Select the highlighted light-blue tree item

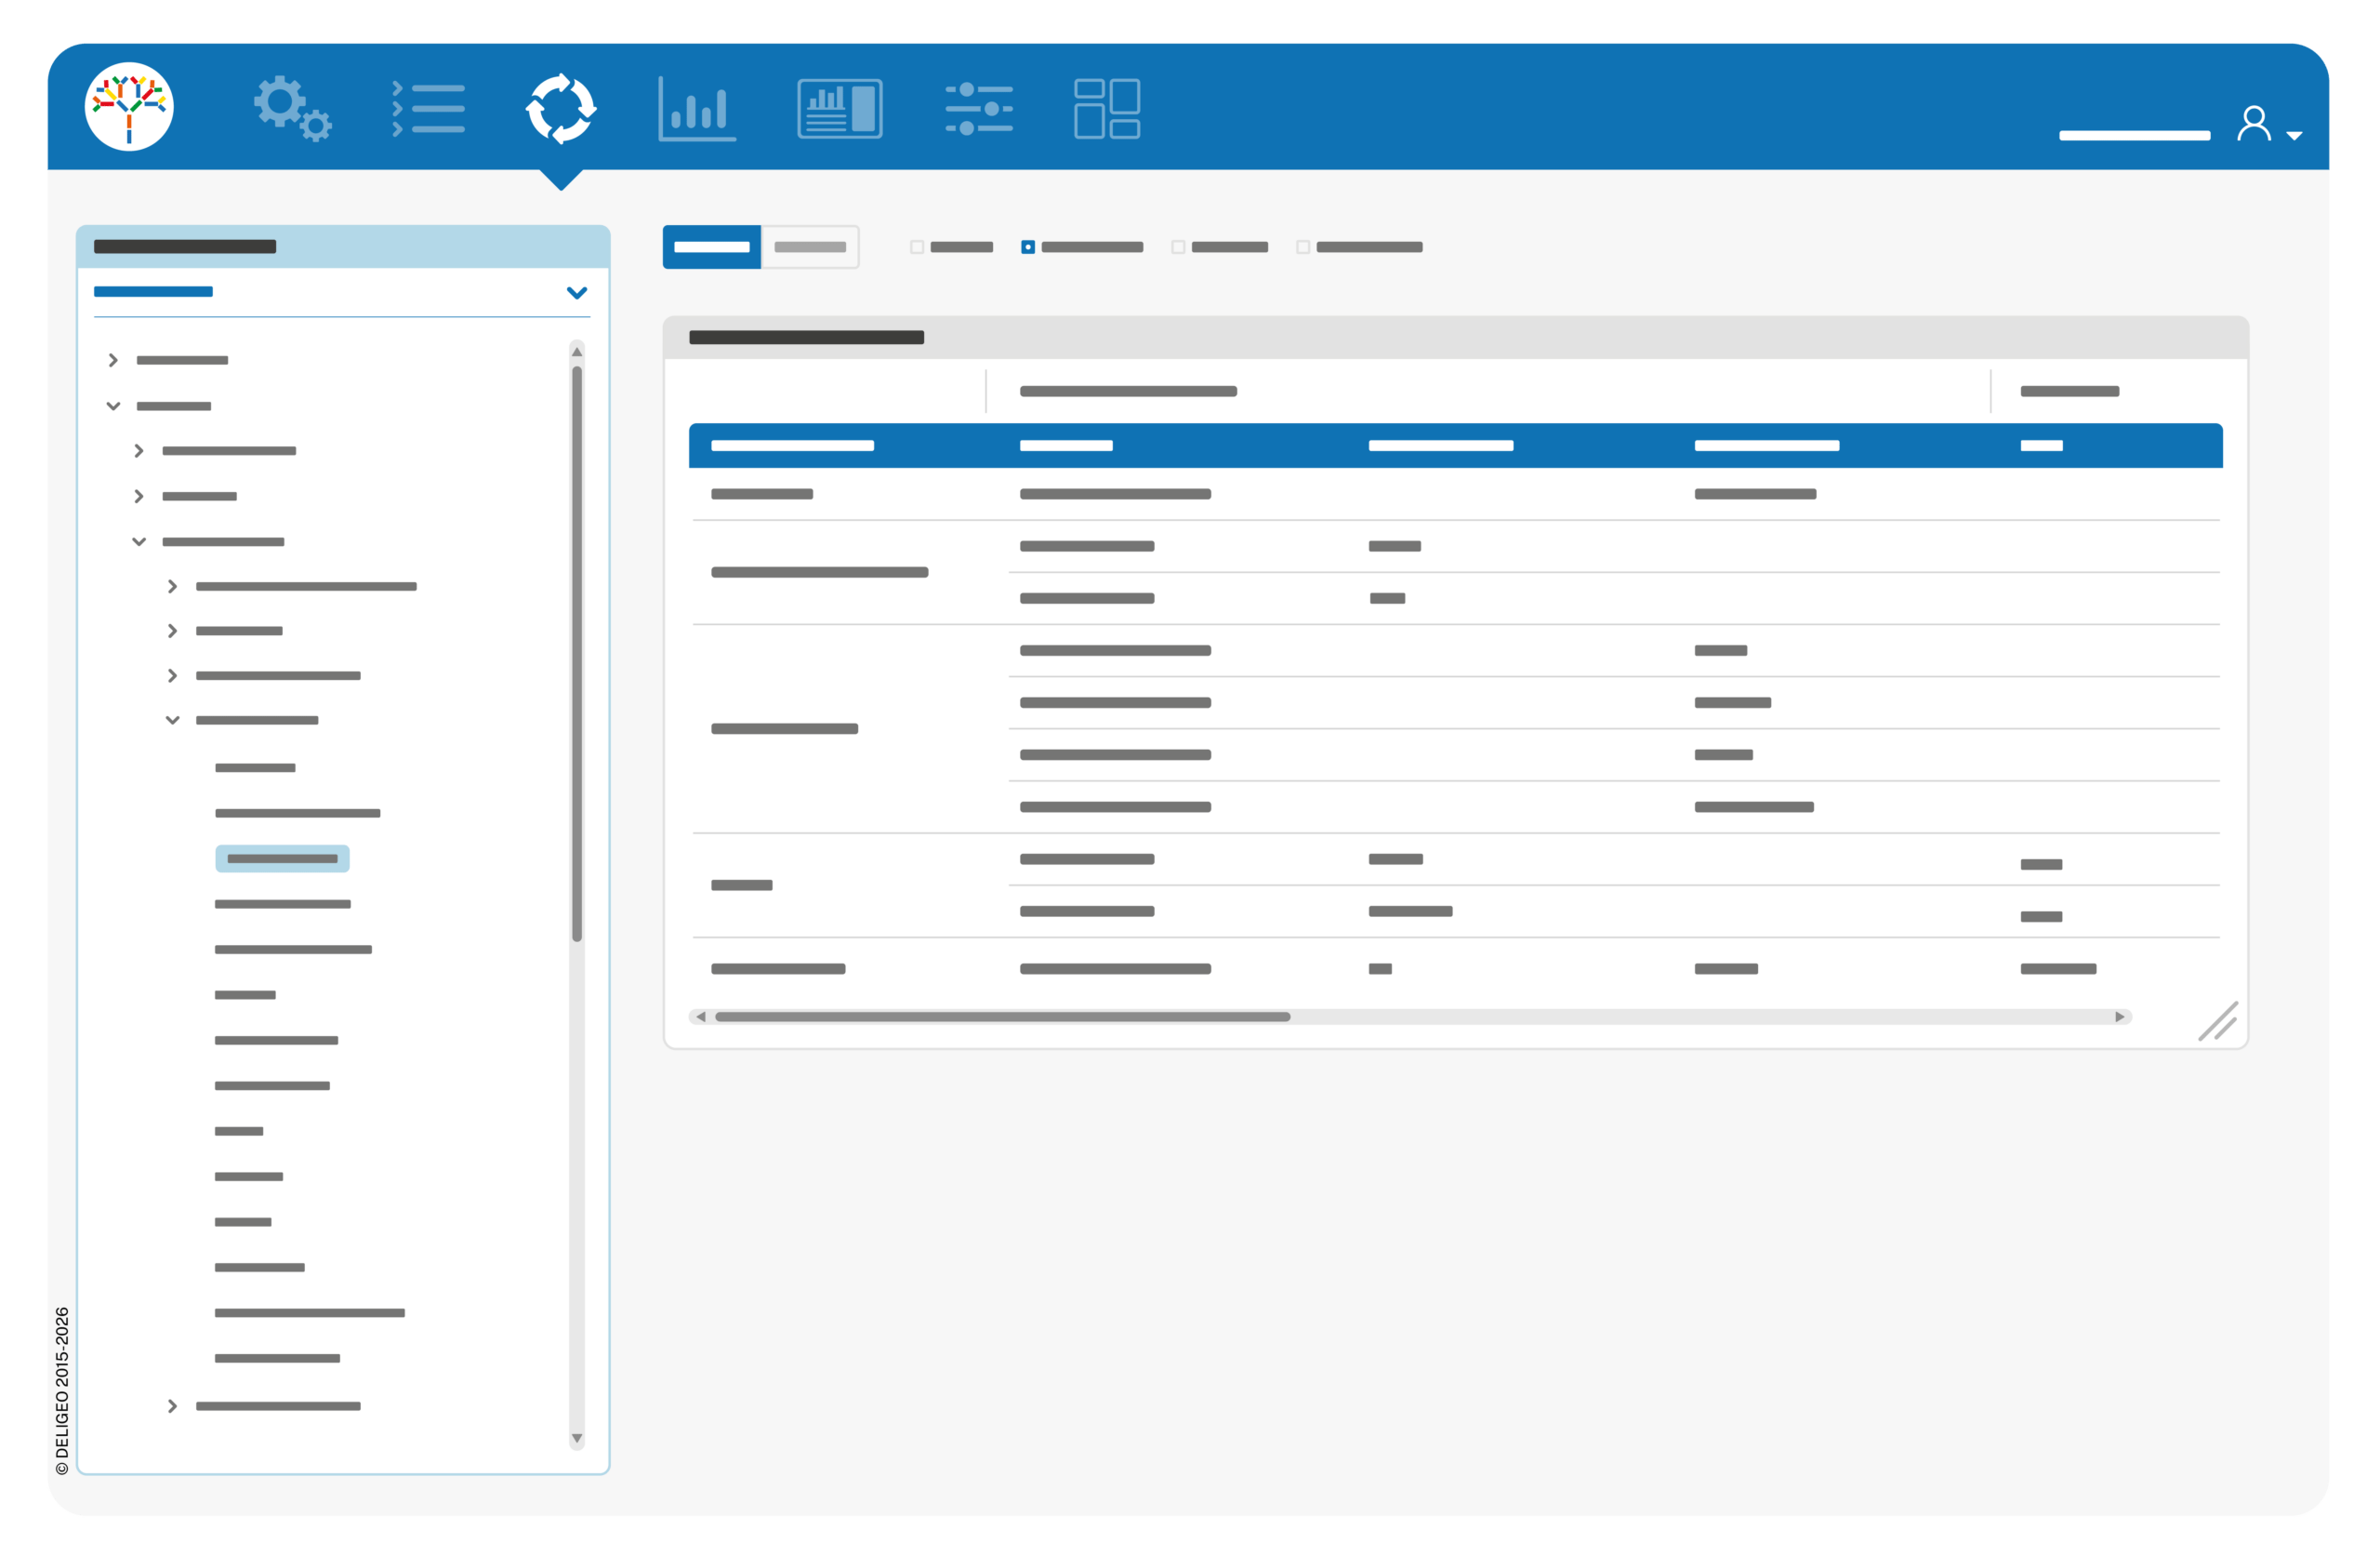282,858
